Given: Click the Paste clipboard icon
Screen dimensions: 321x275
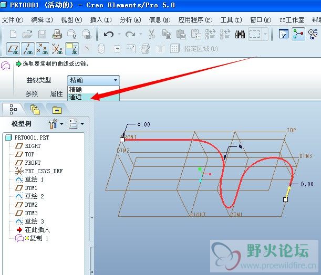Looking at the screenshot, I should (181, 34).
